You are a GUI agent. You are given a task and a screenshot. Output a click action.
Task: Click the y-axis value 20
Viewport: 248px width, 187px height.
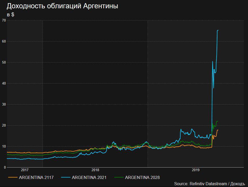(4, 125)
